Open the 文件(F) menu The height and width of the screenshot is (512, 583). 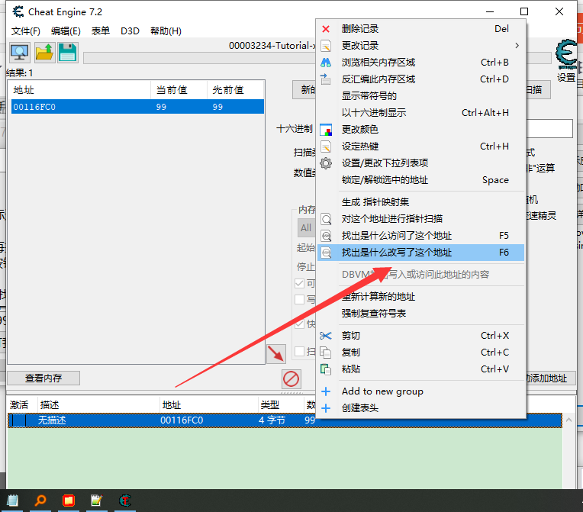click(26, 31)
